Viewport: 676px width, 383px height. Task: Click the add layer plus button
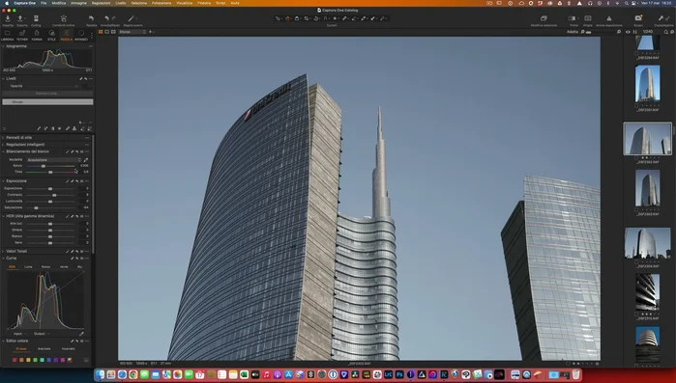[150, 32]
